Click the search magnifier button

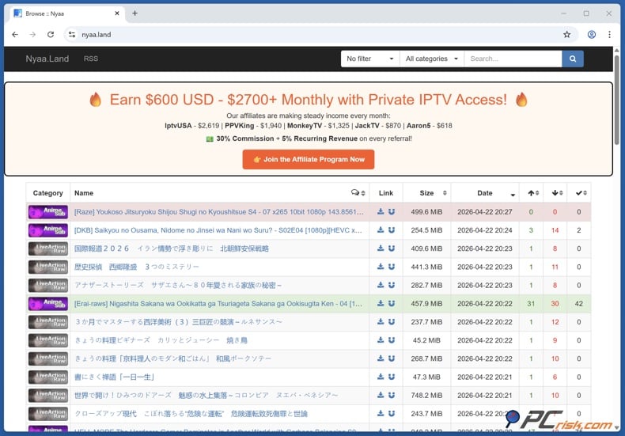tap(572, 59)
